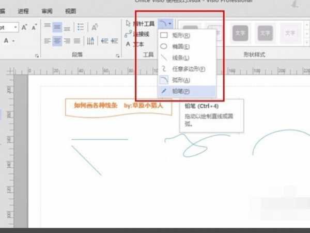Switch to the 审阅 ribbon tab

click(47, 11)
